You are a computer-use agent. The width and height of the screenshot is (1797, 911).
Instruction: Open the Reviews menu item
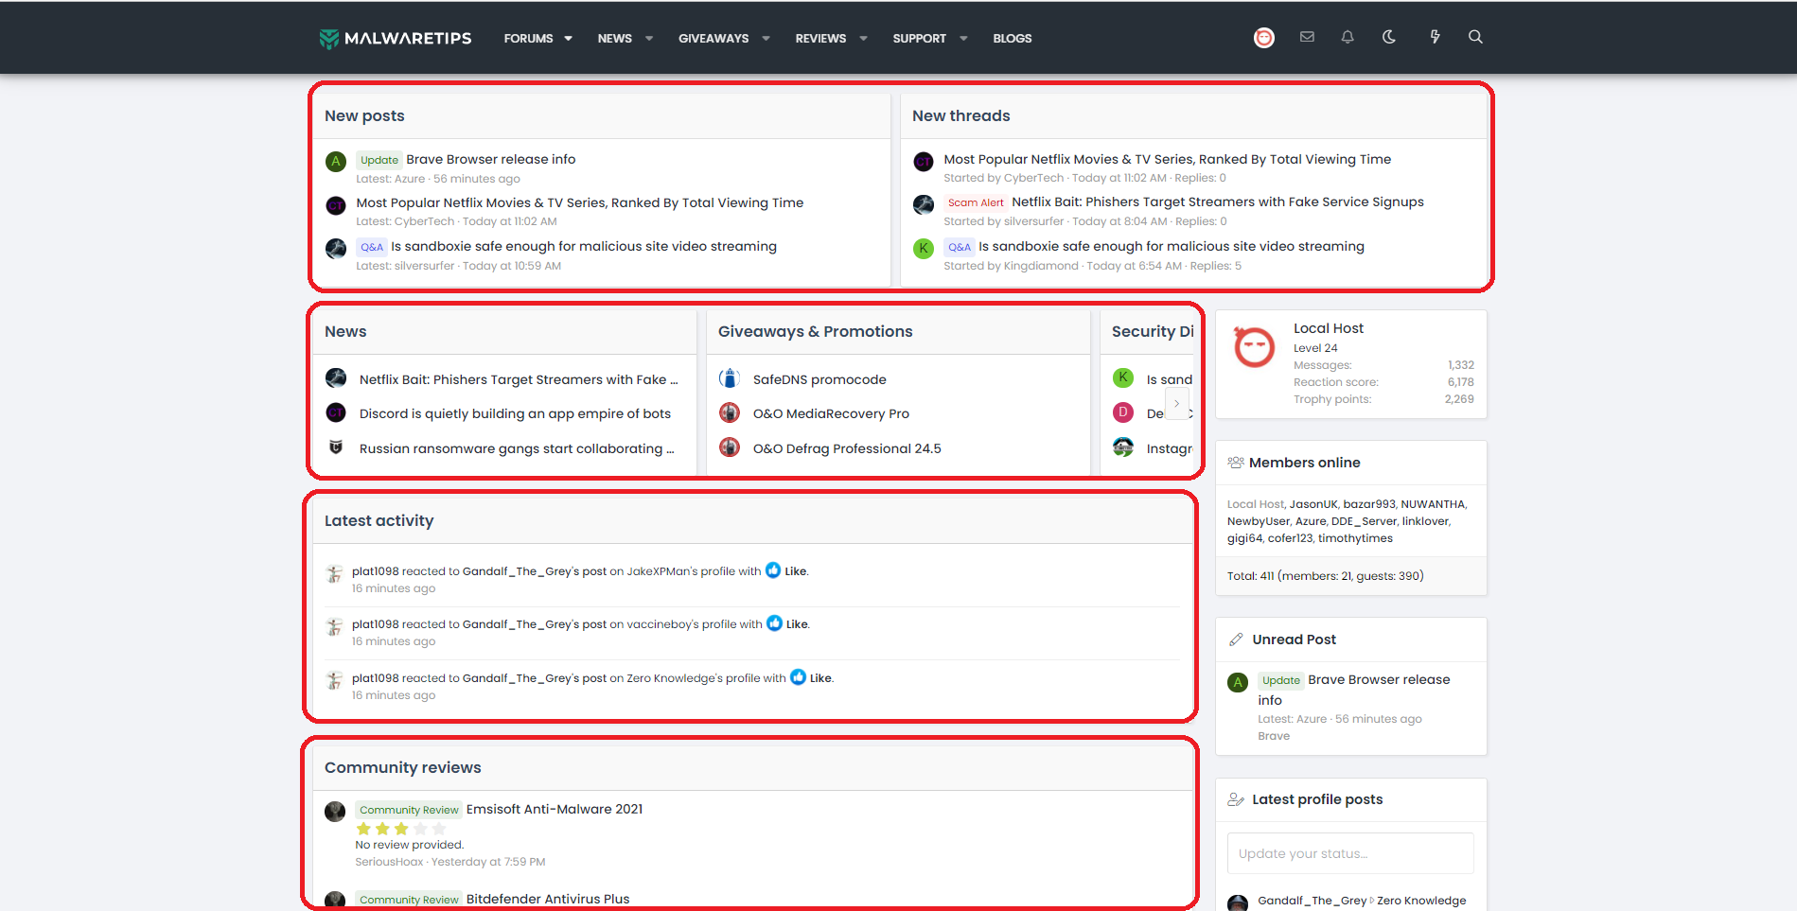[820, 39]
